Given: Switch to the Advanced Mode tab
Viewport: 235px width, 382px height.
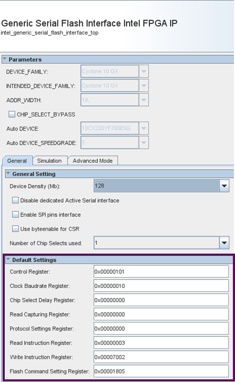Looking at the screenshot, I should (93, 161).
